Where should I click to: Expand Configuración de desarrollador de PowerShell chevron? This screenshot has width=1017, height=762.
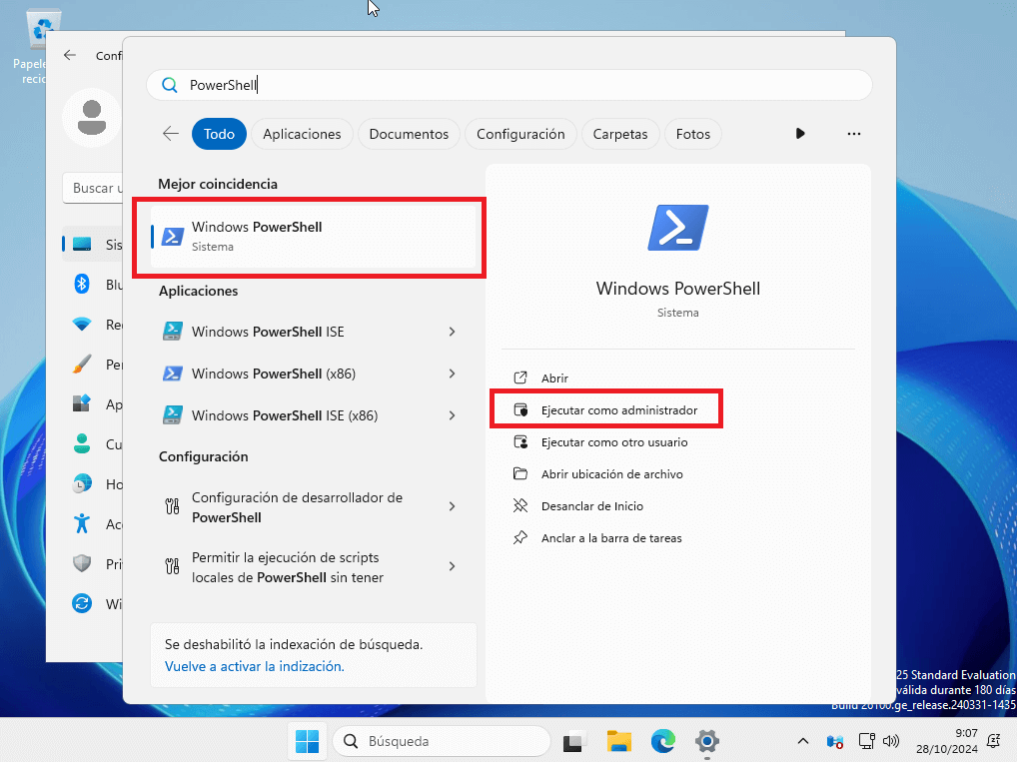pos(453,506)
